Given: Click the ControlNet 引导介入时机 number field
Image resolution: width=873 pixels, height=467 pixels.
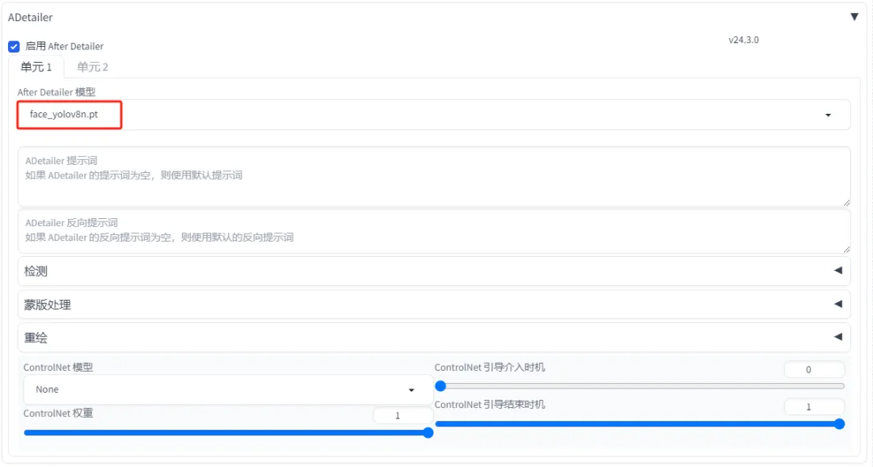Looking at the screenshot, I should coord(813,370).
